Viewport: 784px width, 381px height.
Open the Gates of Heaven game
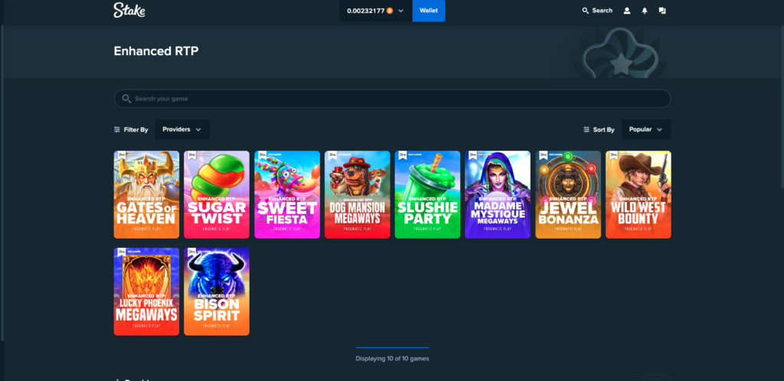[146, 195]
